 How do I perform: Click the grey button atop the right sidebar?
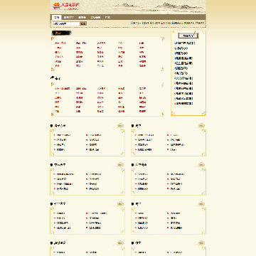pos(188,36)
